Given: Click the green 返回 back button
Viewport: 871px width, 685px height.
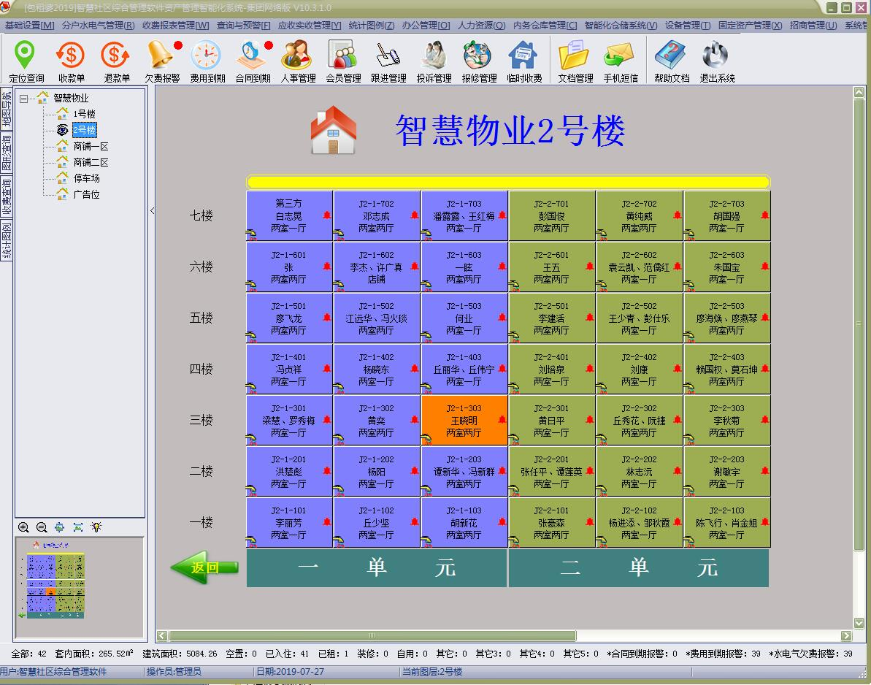Looking at the screenshot, I should pyautogui.click(x=207, y=567).
